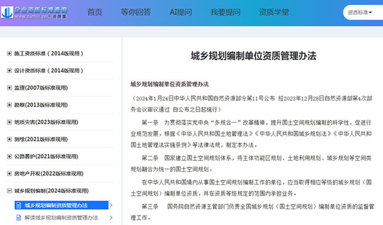
Task: Click document icon beside 解读城乡规划编制资质管理办法
Action: (18, 218)
